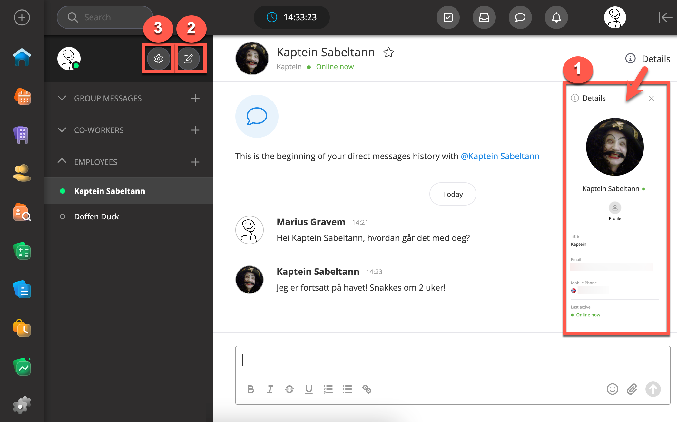Open the calendar app in sidebar
The width and height of the screenshot is (677, 422).
[22, 97]
